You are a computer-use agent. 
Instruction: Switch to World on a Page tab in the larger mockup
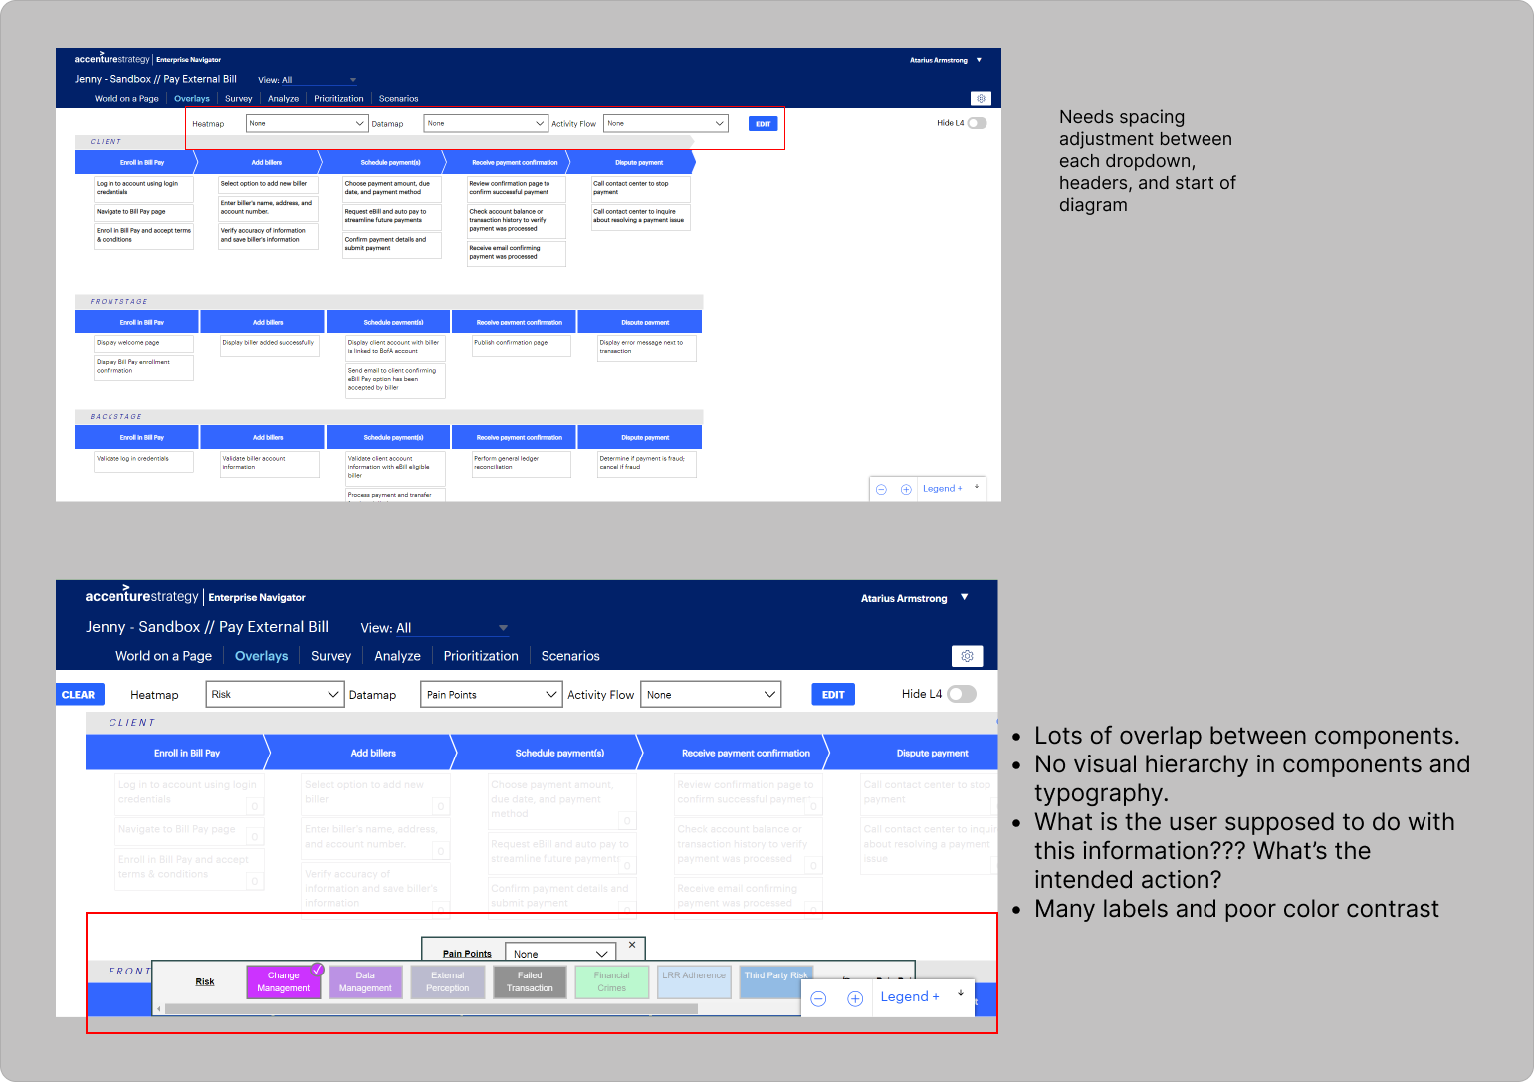[163, 656]
